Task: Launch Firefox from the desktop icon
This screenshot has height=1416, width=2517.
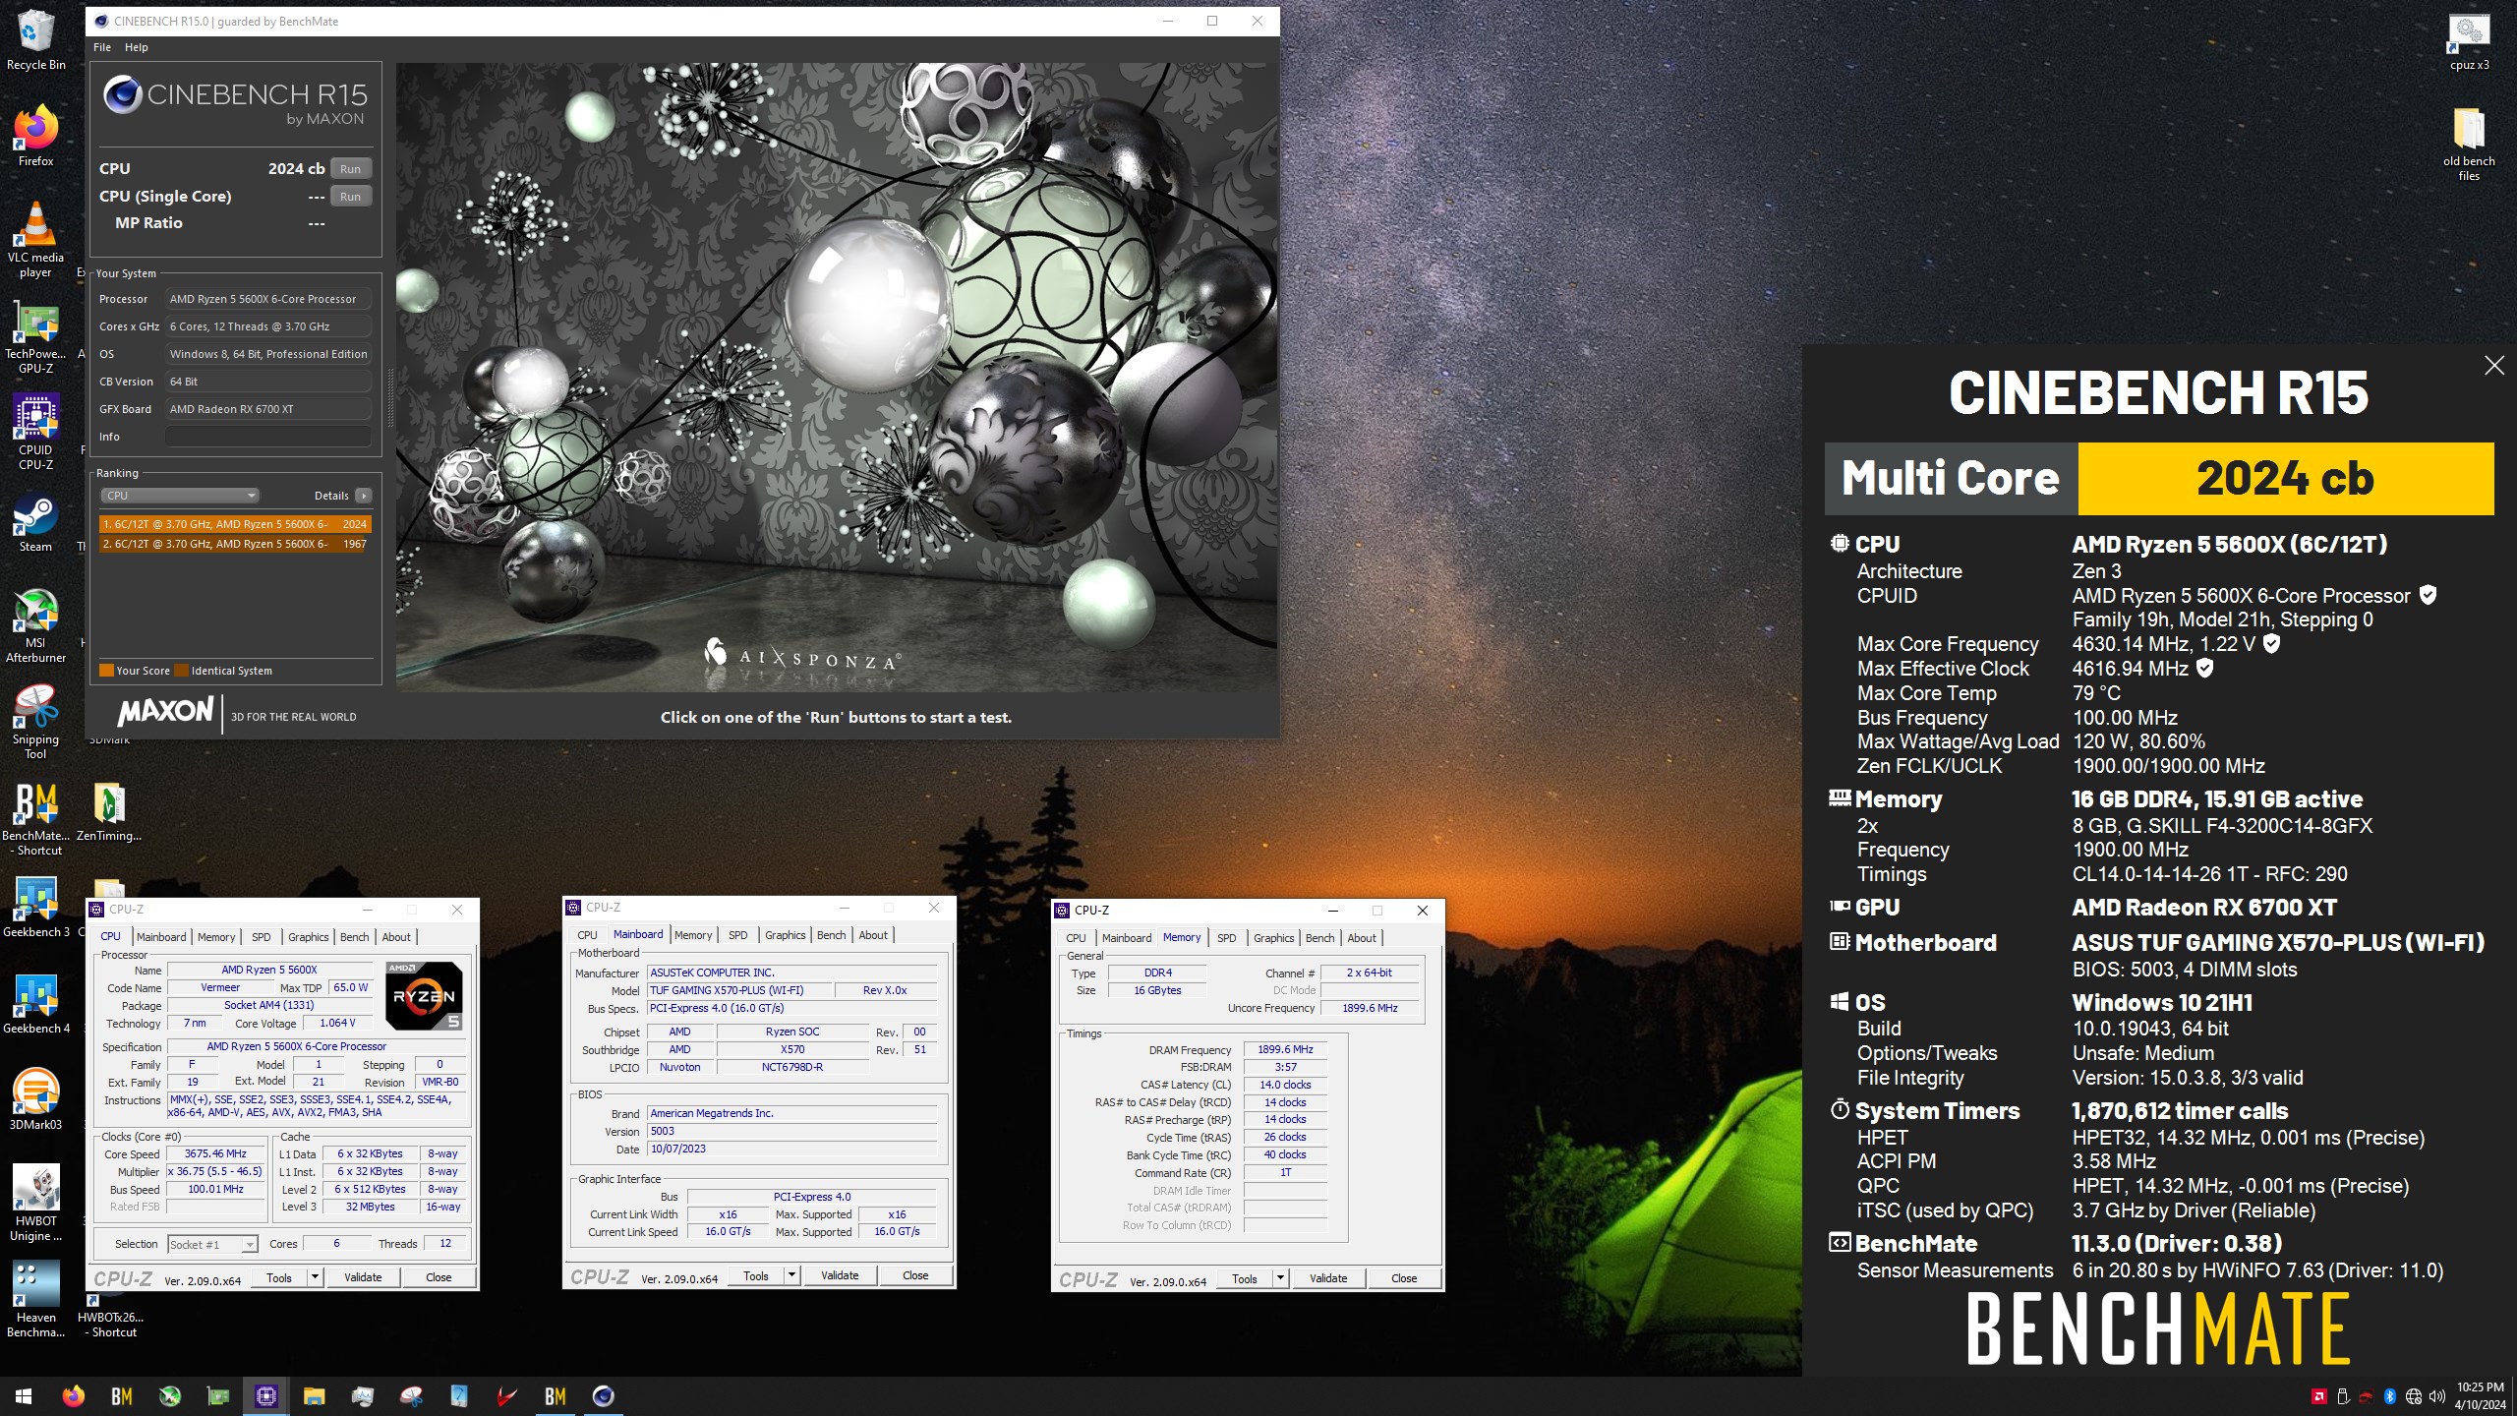Action: pyautogui.click(x=35, y=136)
